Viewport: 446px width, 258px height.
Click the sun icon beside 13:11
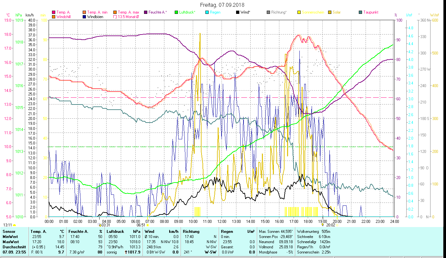[15, 225]
